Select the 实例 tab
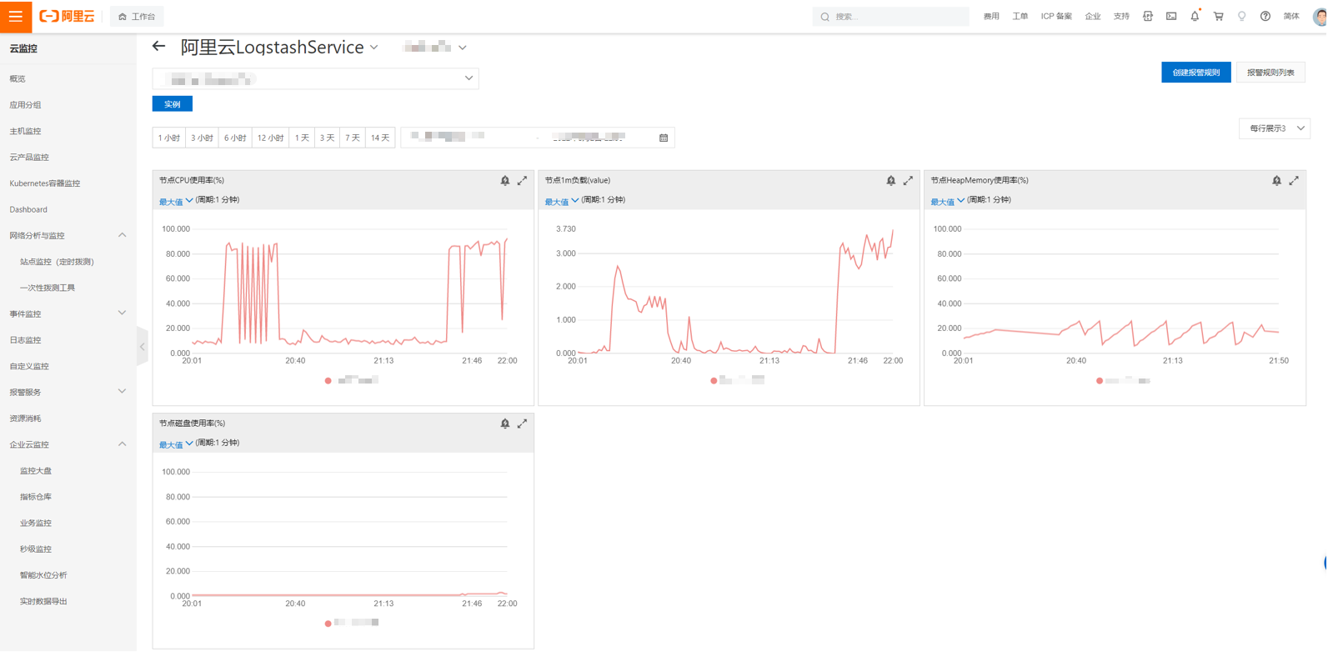Viewport: 1328px width, 652px height. click(173, 104)
